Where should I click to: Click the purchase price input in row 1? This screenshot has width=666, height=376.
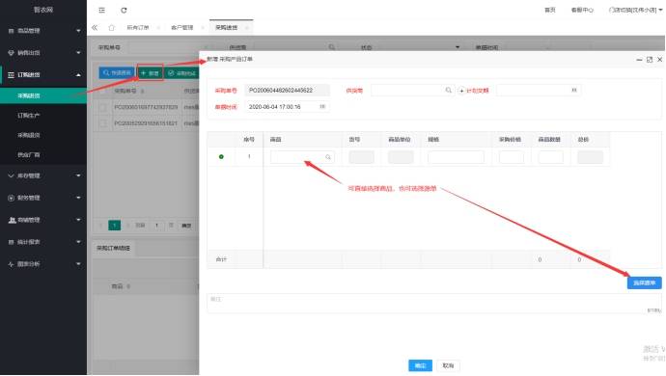512,157
